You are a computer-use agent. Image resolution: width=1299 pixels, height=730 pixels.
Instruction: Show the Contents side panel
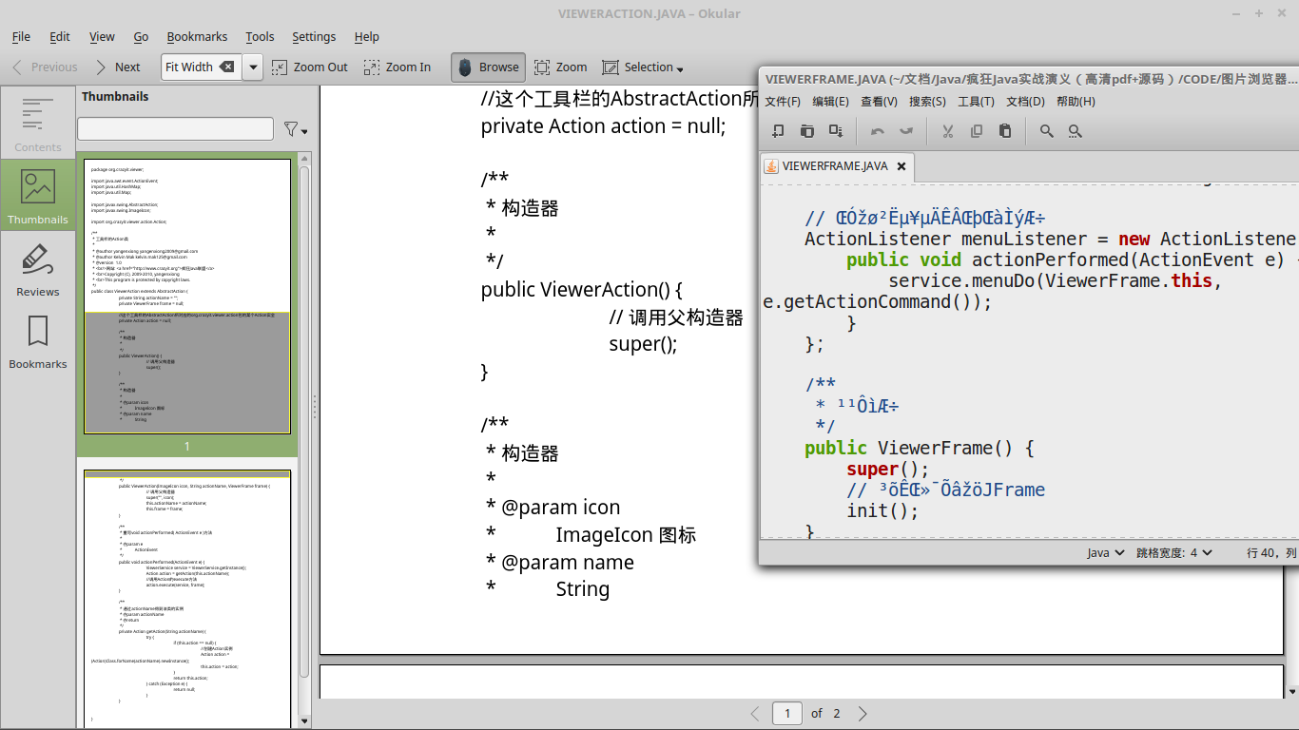click(x=38, y=123)
